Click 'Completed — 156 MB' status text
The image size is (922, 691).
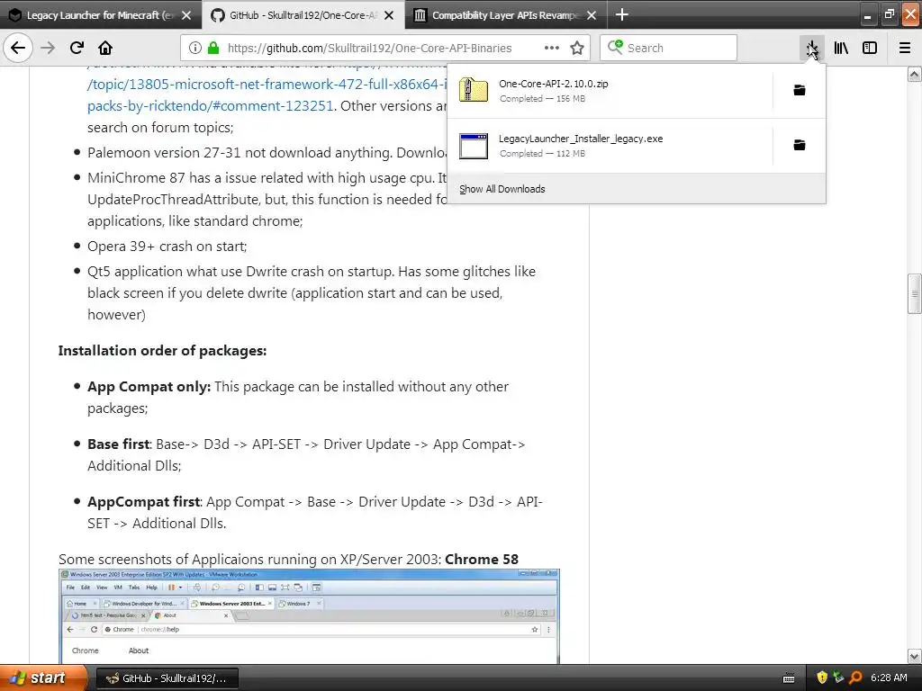click(x=542, y=99)
